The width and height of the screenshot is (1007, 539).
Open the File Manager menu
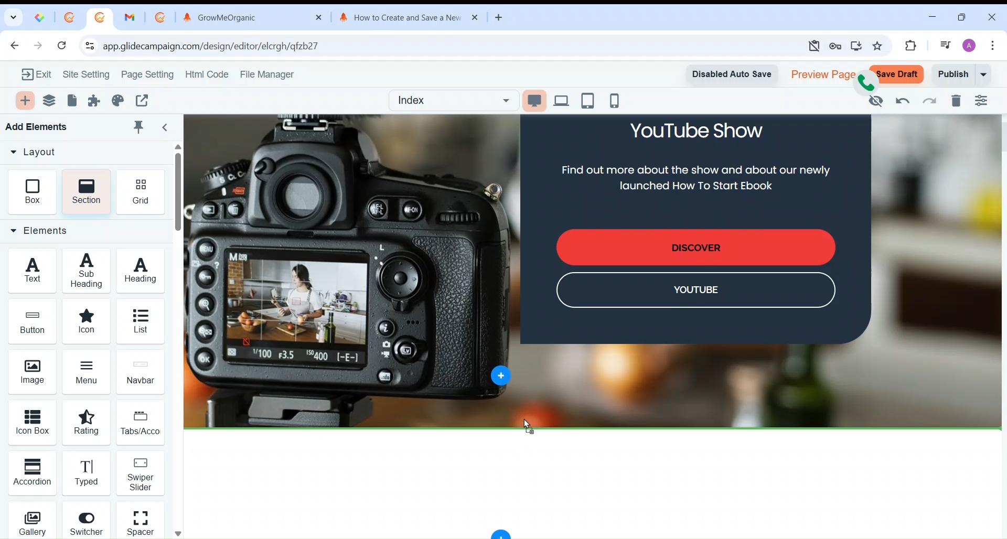[267, 75]
